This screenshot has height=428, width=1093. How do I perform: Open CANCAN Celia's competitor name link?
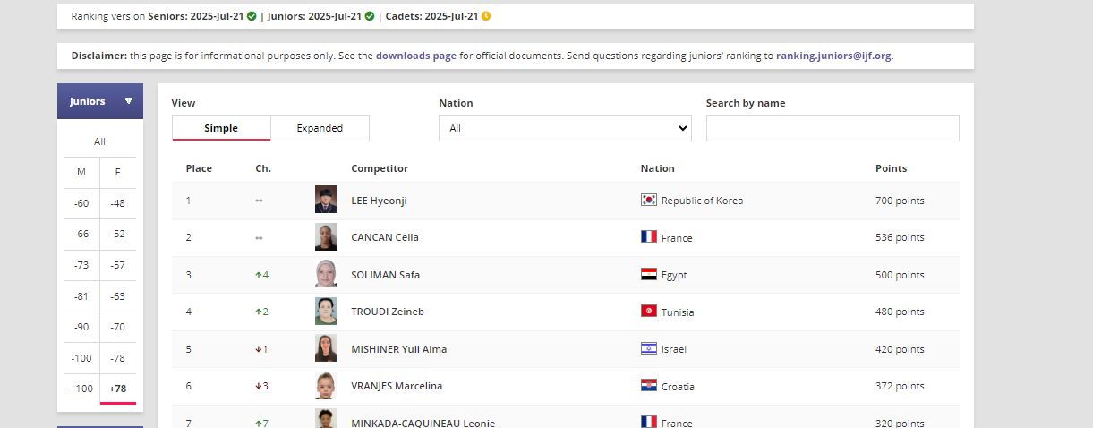tap(385, 237)
